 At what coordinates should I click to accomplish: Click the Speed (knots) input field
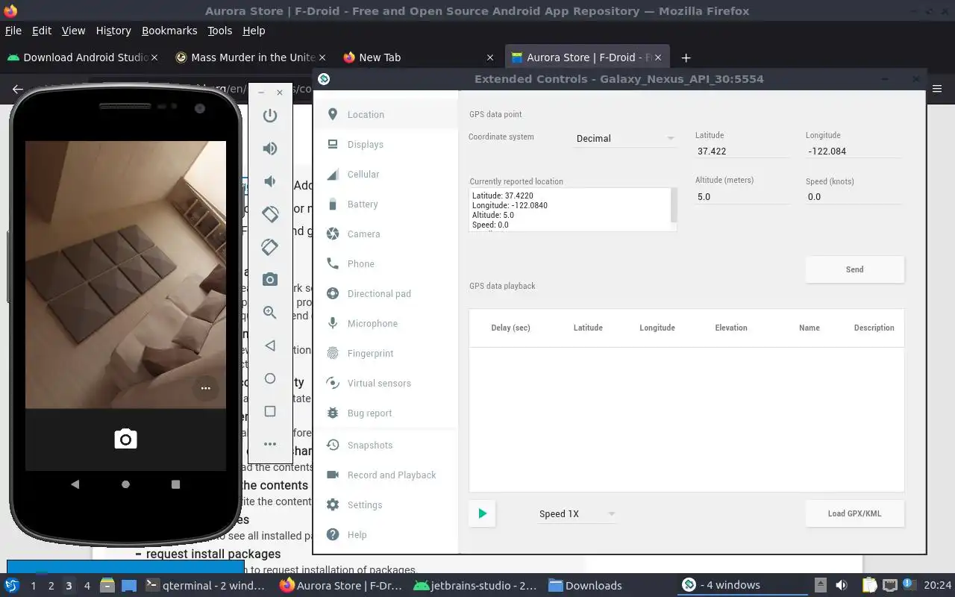point(854,197)
